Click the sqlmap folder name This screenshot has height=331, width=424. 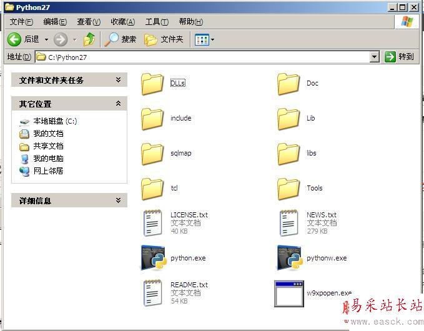pos(181,153)
